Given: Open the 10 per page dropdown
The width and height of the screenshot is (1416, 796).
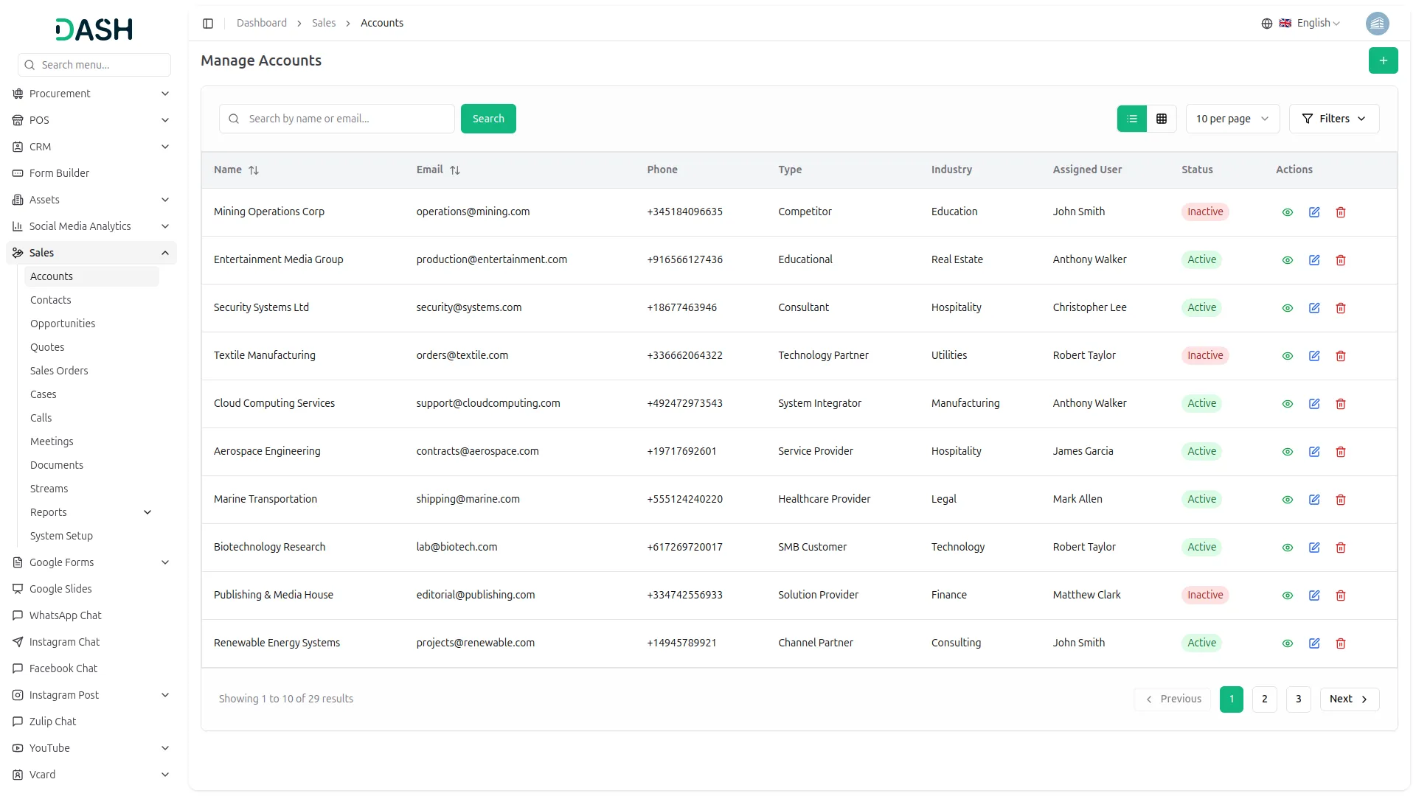Looking at the screenshot, I should click(1232, 119).
